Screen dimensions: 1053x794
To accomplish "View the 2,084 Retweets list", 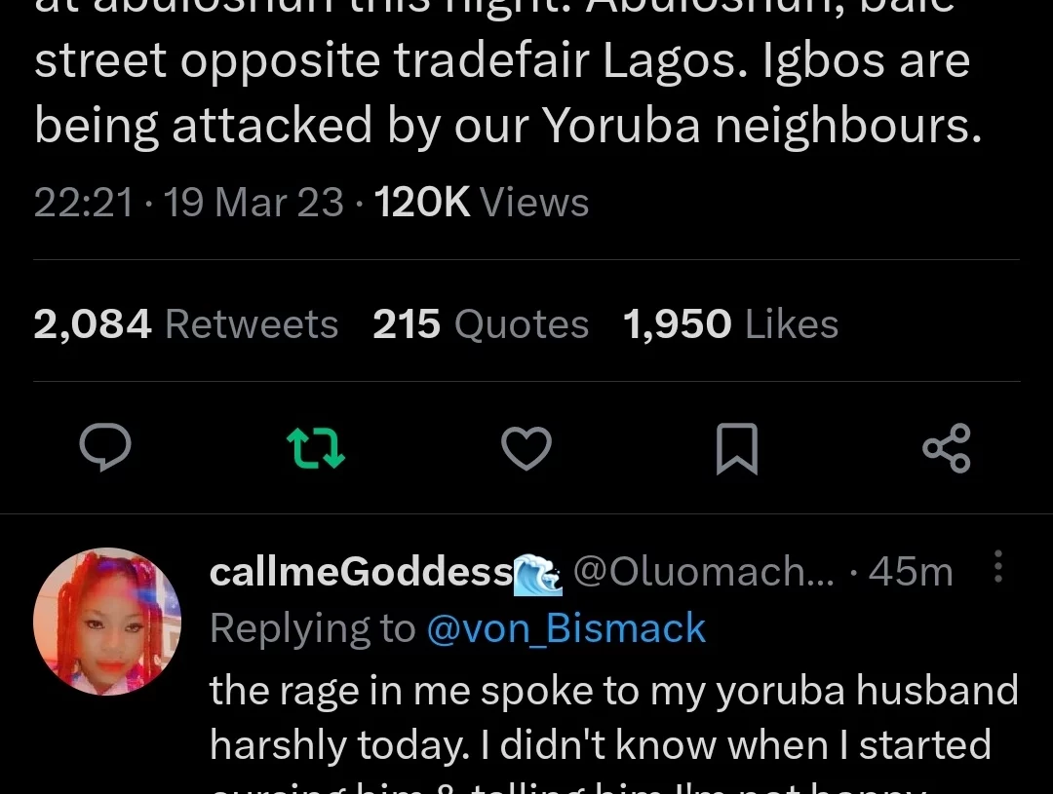I will click(x=186, y=324).
